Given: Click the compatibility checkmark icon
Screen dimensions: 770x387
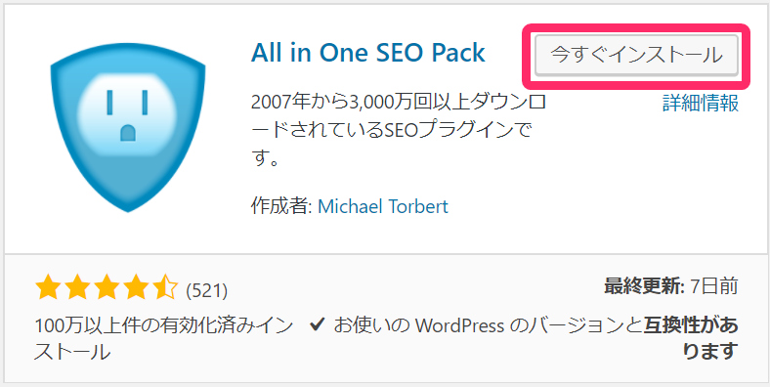Looking at the screenshot, I should coord(318,324).
